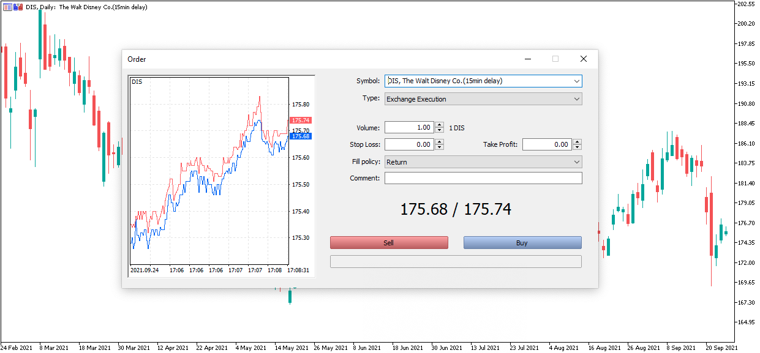The width and height of the screenshot is (760, 353).
Task: Click the '24 Feb 2021' date on main chart axis
Action: tap(17, 347)
